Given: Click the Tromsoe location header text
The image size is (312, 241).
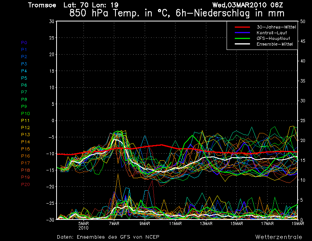Looking at the screenshot, I should pos(42,5).
